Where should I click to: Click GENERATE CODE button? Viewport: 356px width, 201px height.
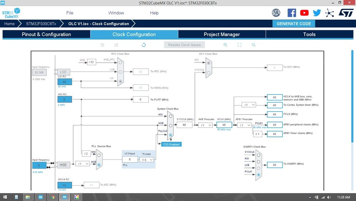coord(294,24)
